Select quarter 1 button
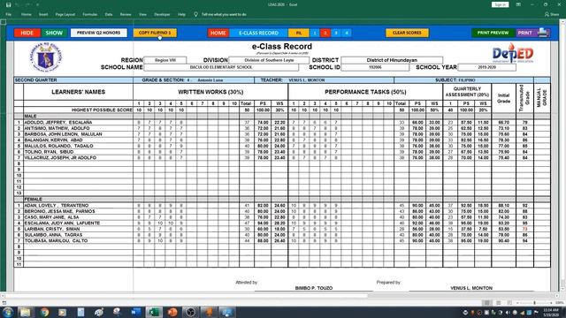566x318 pixels. tap(315, 33)
